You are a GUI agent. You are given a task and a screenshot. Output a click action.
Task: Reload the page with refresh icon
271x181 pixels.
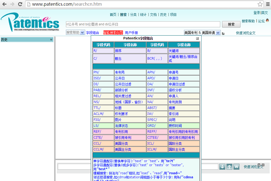20,4
